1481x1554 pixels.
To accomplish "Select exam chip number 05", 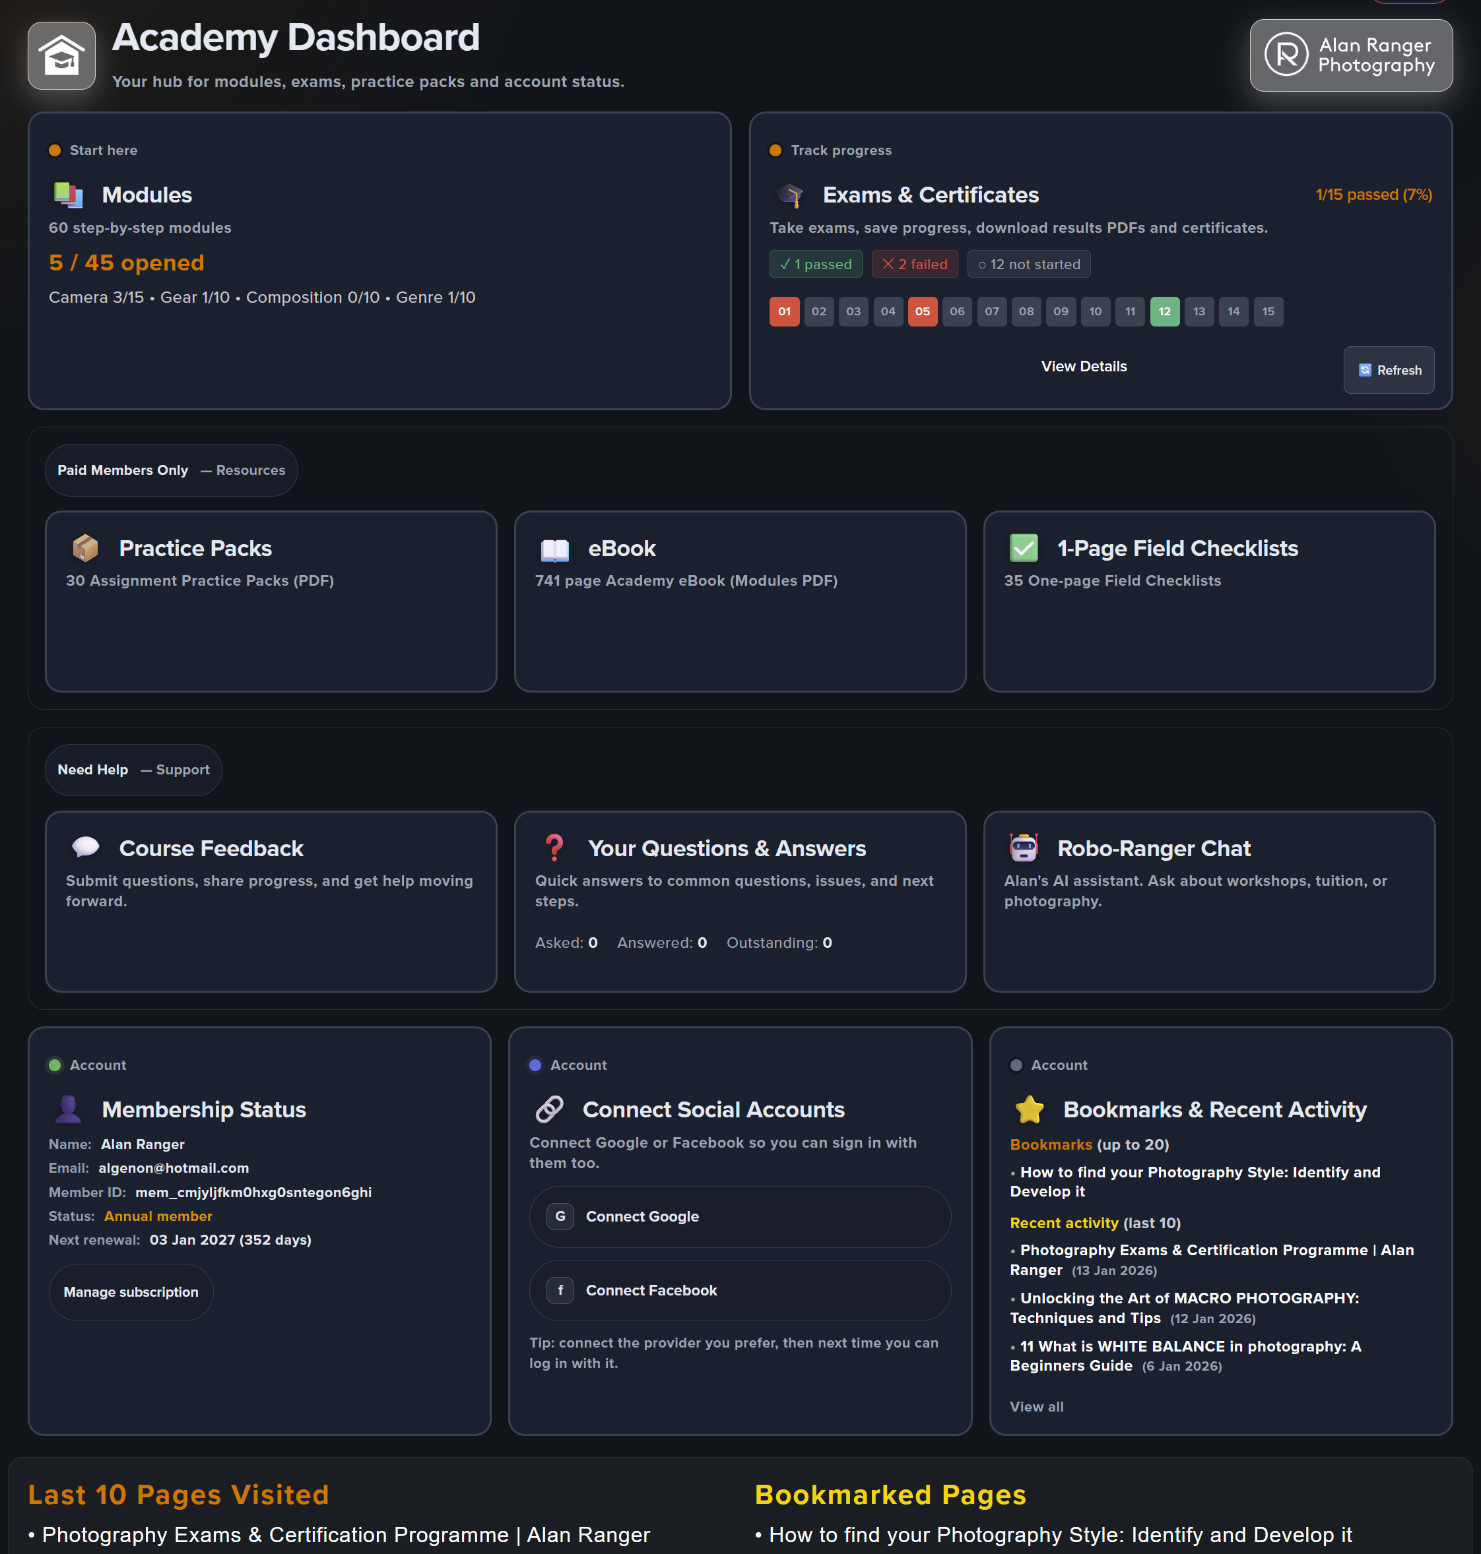I will pyautogui.click(x=922, y=311).
